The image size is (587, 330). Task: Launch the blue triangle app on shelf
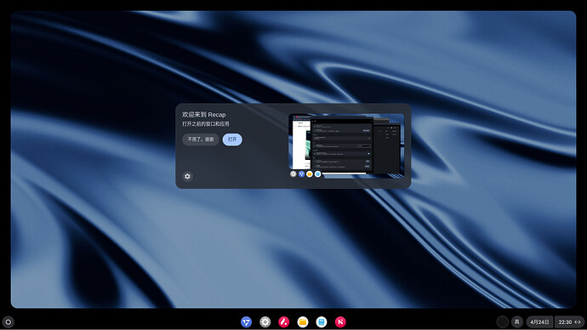246,321
